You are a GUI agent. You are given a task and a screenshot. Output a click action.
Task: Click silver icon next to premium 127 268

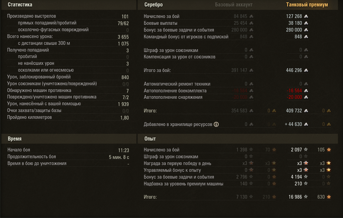pyautogui.click(x=306, y=16)
